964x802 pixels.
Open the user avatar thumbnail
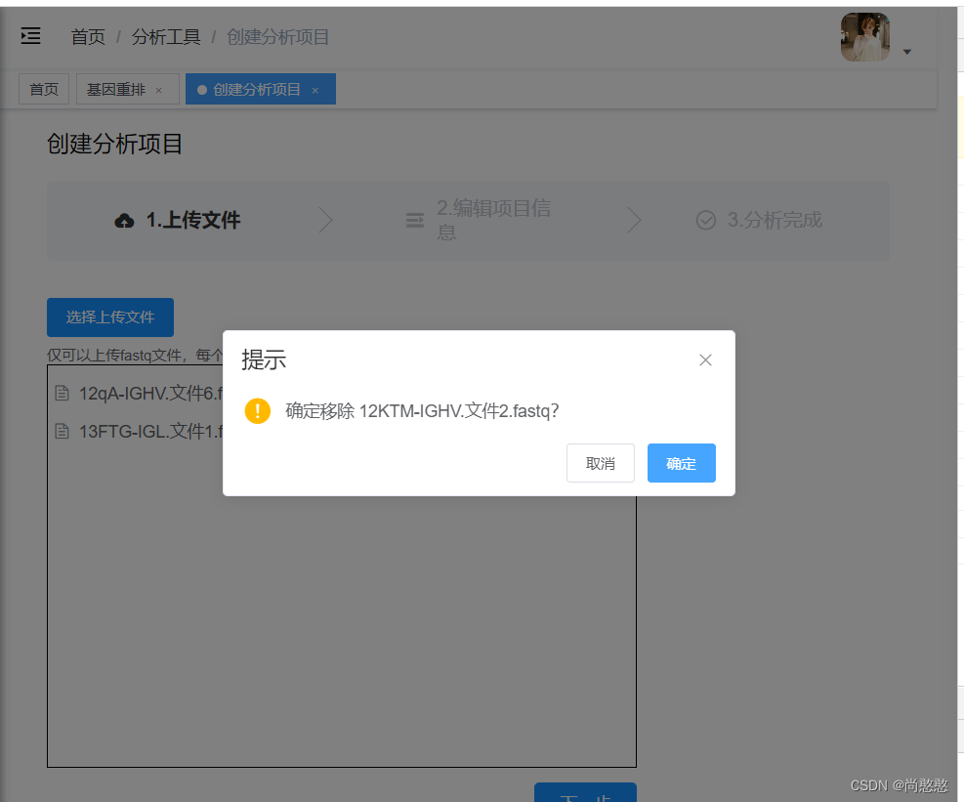[x=865, y=37]
